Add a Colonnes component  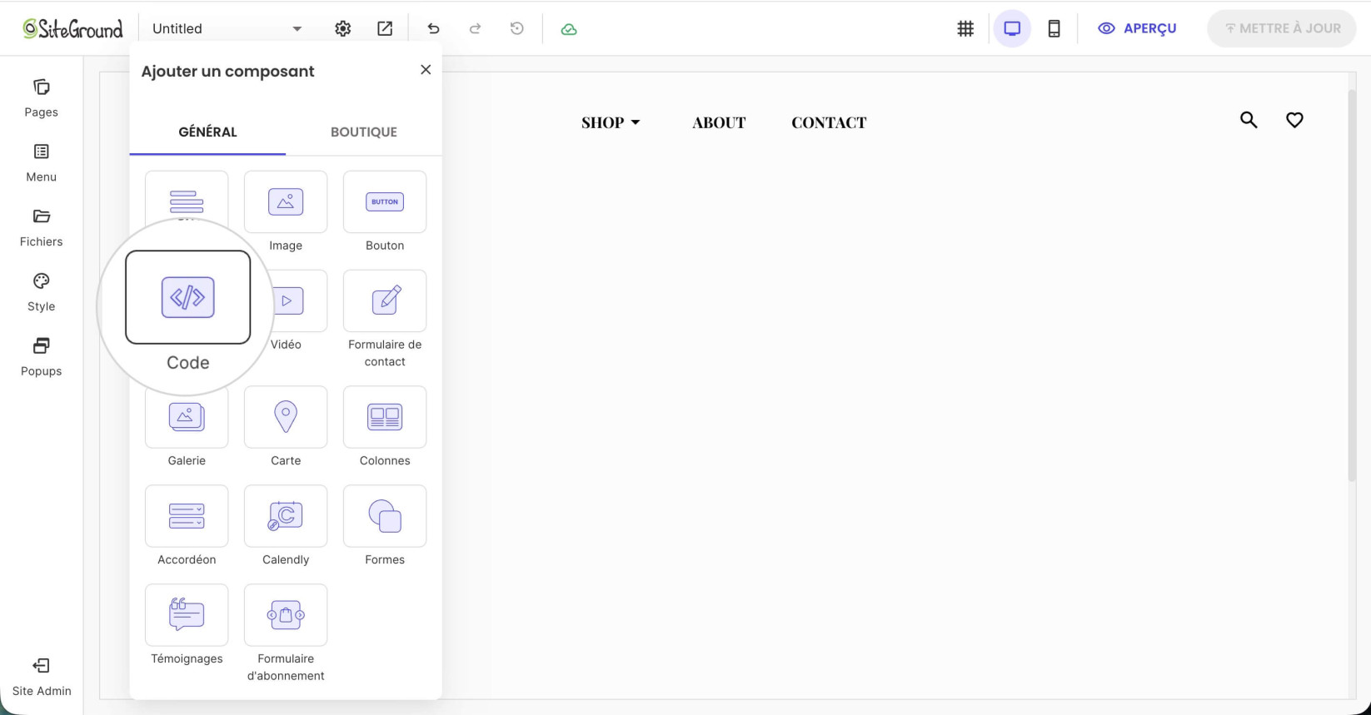[385, 416]
